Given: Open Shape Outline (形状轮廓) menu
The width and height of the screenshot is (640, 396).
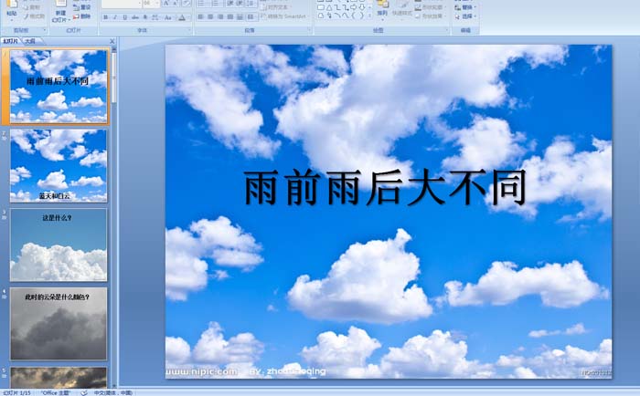Looking at the screenshot, I should [431, 7].
